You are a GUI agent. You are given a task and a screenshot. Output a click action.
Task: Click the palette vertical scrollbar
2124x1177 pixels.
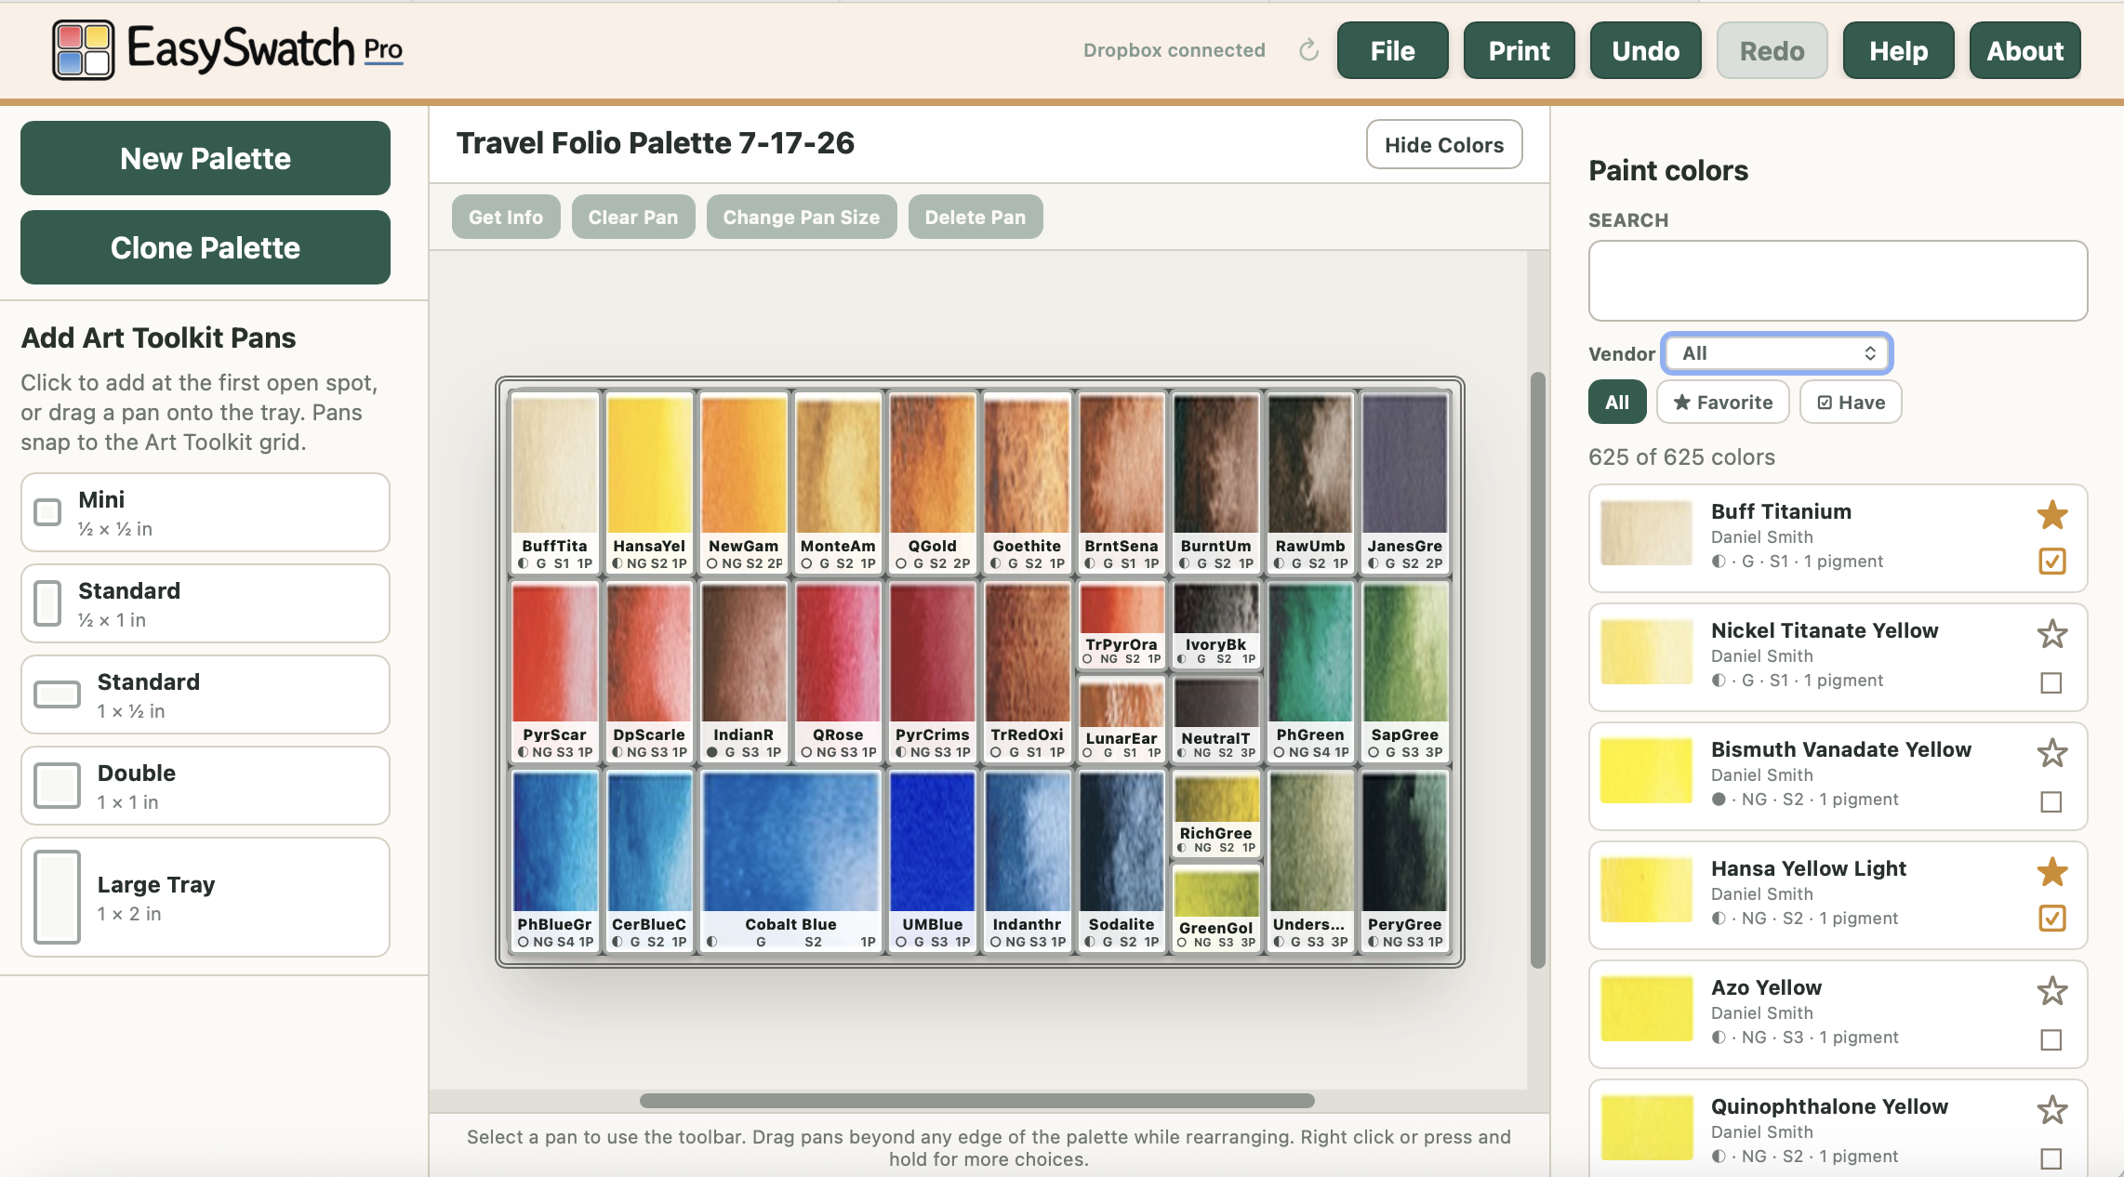1538,669
